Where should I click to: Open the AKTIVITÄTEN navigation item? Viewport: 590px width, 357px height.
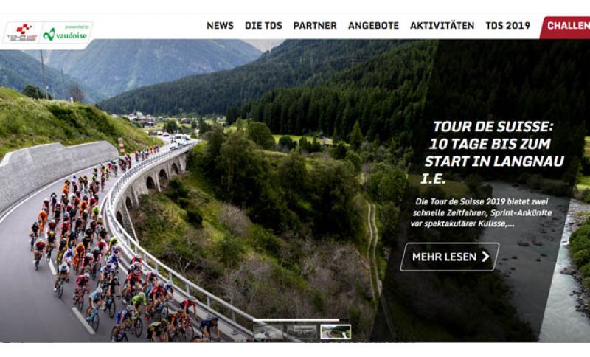[x=442, y=26]
